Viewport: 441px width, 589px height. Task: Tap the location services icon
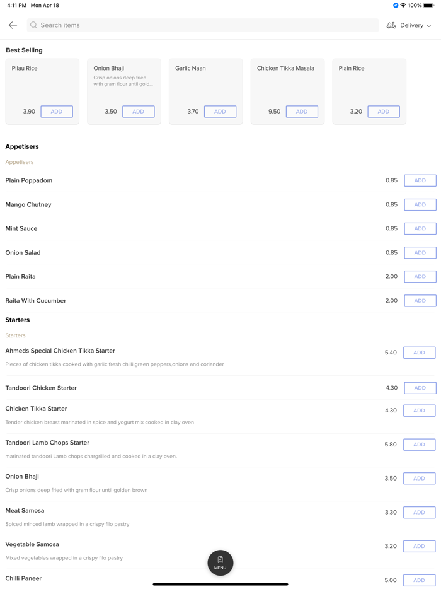tap(396, 5)
